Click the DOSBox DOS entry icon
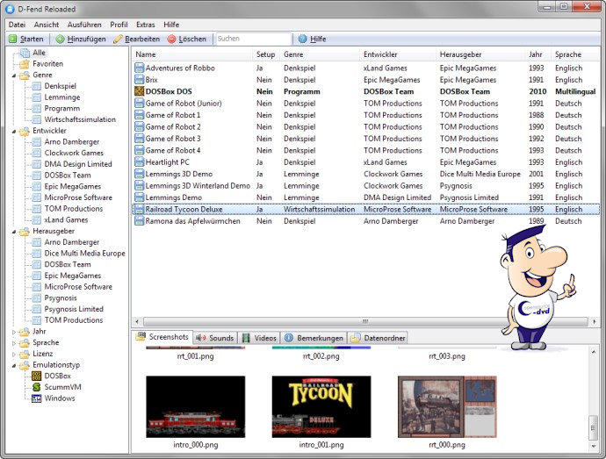The image size is (606, 459). [139, 91]
